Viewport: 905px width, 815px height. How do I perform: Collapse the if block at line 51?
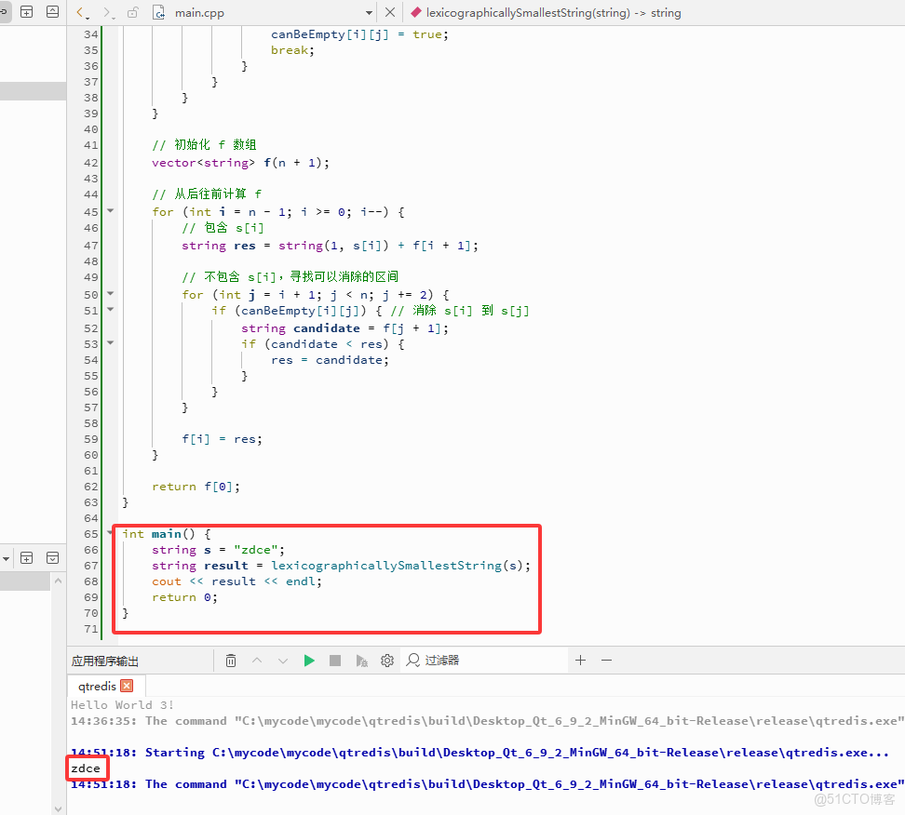[x=110, y=310]
